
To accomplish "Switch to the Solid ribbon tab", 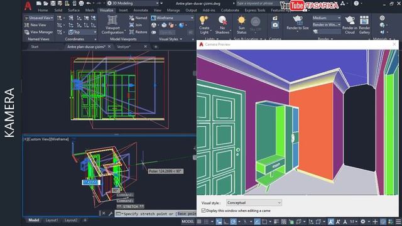I will (58, 10).
